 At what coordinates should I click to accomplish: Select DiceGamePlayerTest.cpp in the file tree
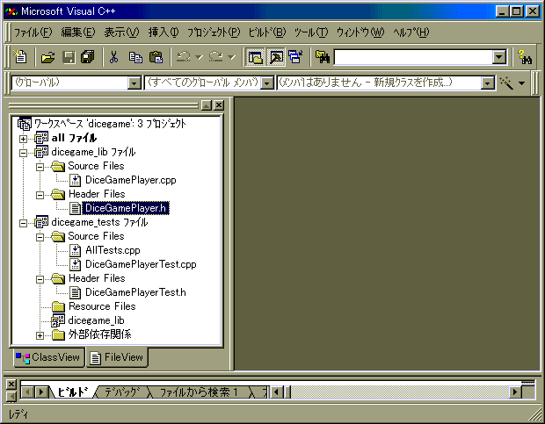pyautogui.click(x=141, y=264)
